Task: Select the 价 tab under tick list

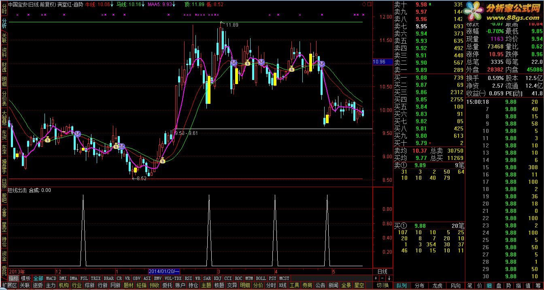Action: click(480, 286)
